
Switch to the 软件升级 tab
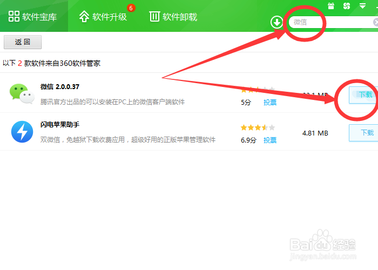tap(103, 16)
